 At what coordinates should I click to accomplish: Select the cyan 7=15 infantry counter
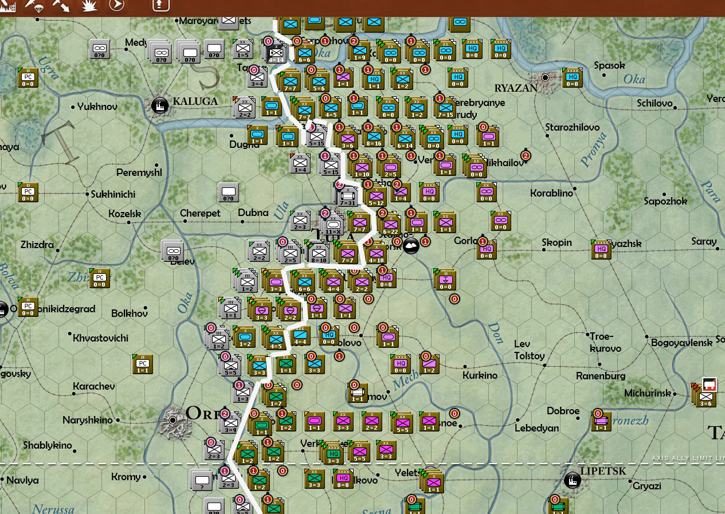click(445, 108)
